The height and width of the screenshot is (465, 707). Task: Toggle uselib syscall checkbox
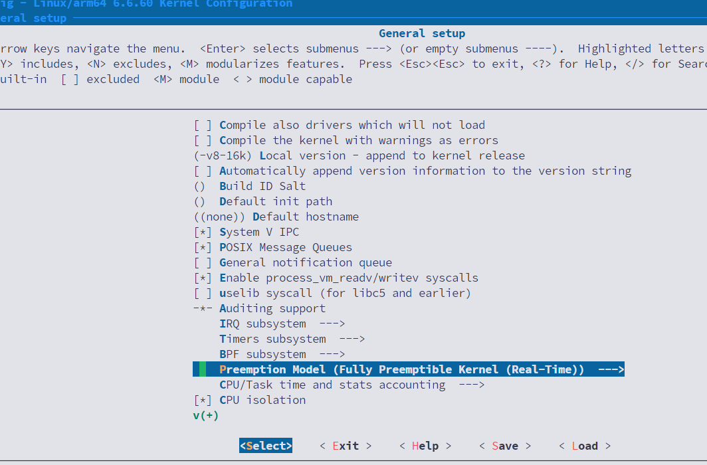pyautogui.click(x=203, y=293)
